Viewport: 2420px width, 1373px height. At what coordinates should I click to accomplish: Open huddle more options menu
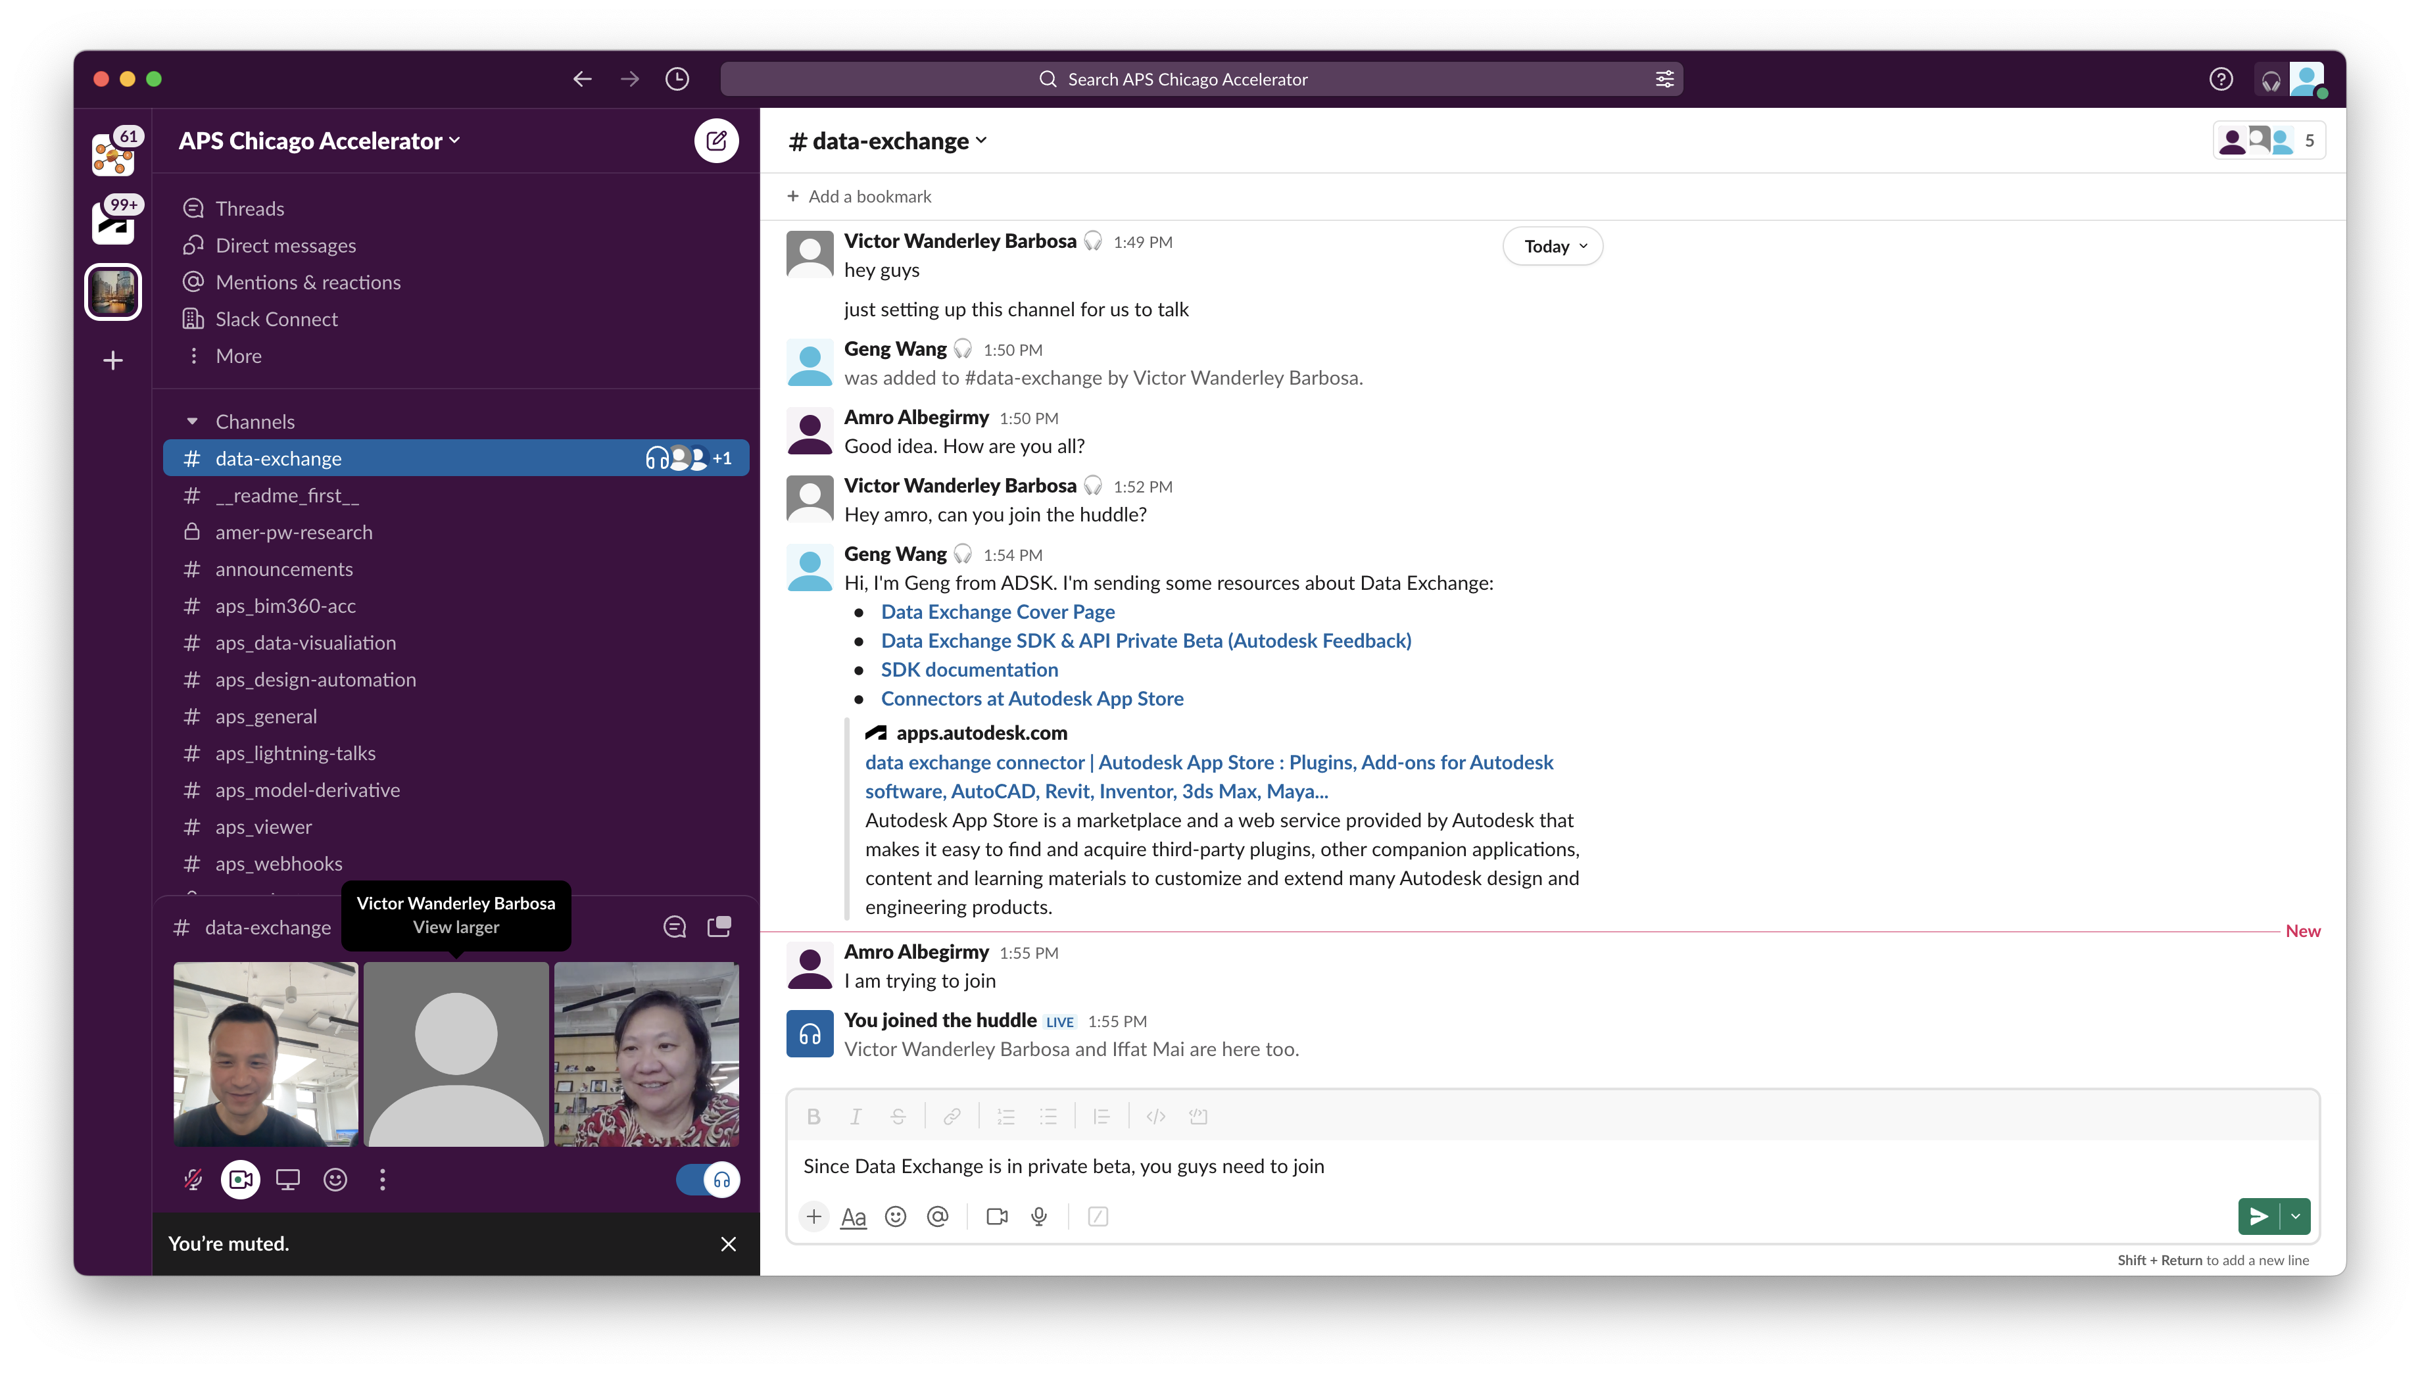point(382,1179)
